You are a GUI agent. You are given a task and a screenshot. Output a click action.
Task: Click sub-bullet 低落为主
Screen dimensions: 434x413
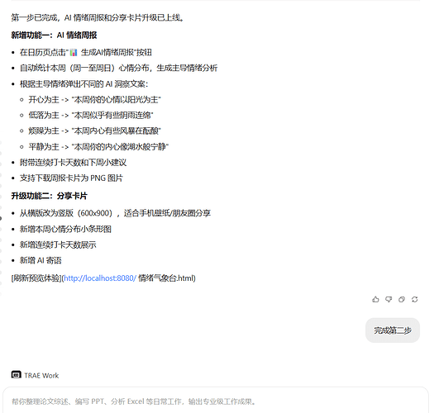[x=91, y=115]
